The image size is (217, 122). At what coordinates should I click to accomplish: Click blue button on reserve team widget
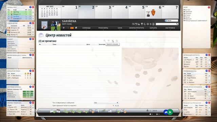pos(206,71)
